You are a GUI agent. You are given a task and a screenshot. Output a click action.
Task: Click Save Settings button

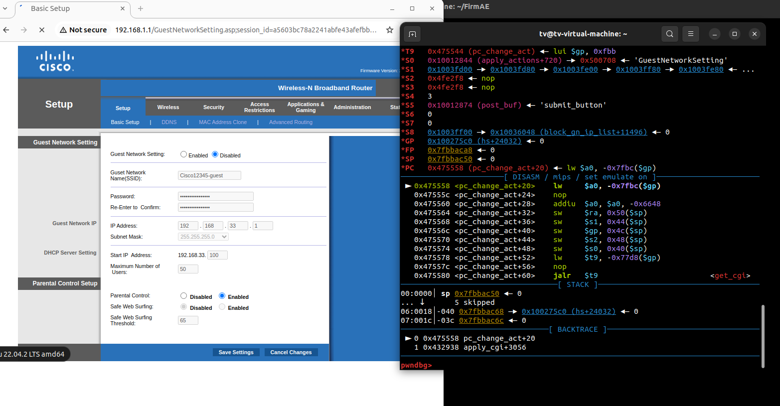236,352
